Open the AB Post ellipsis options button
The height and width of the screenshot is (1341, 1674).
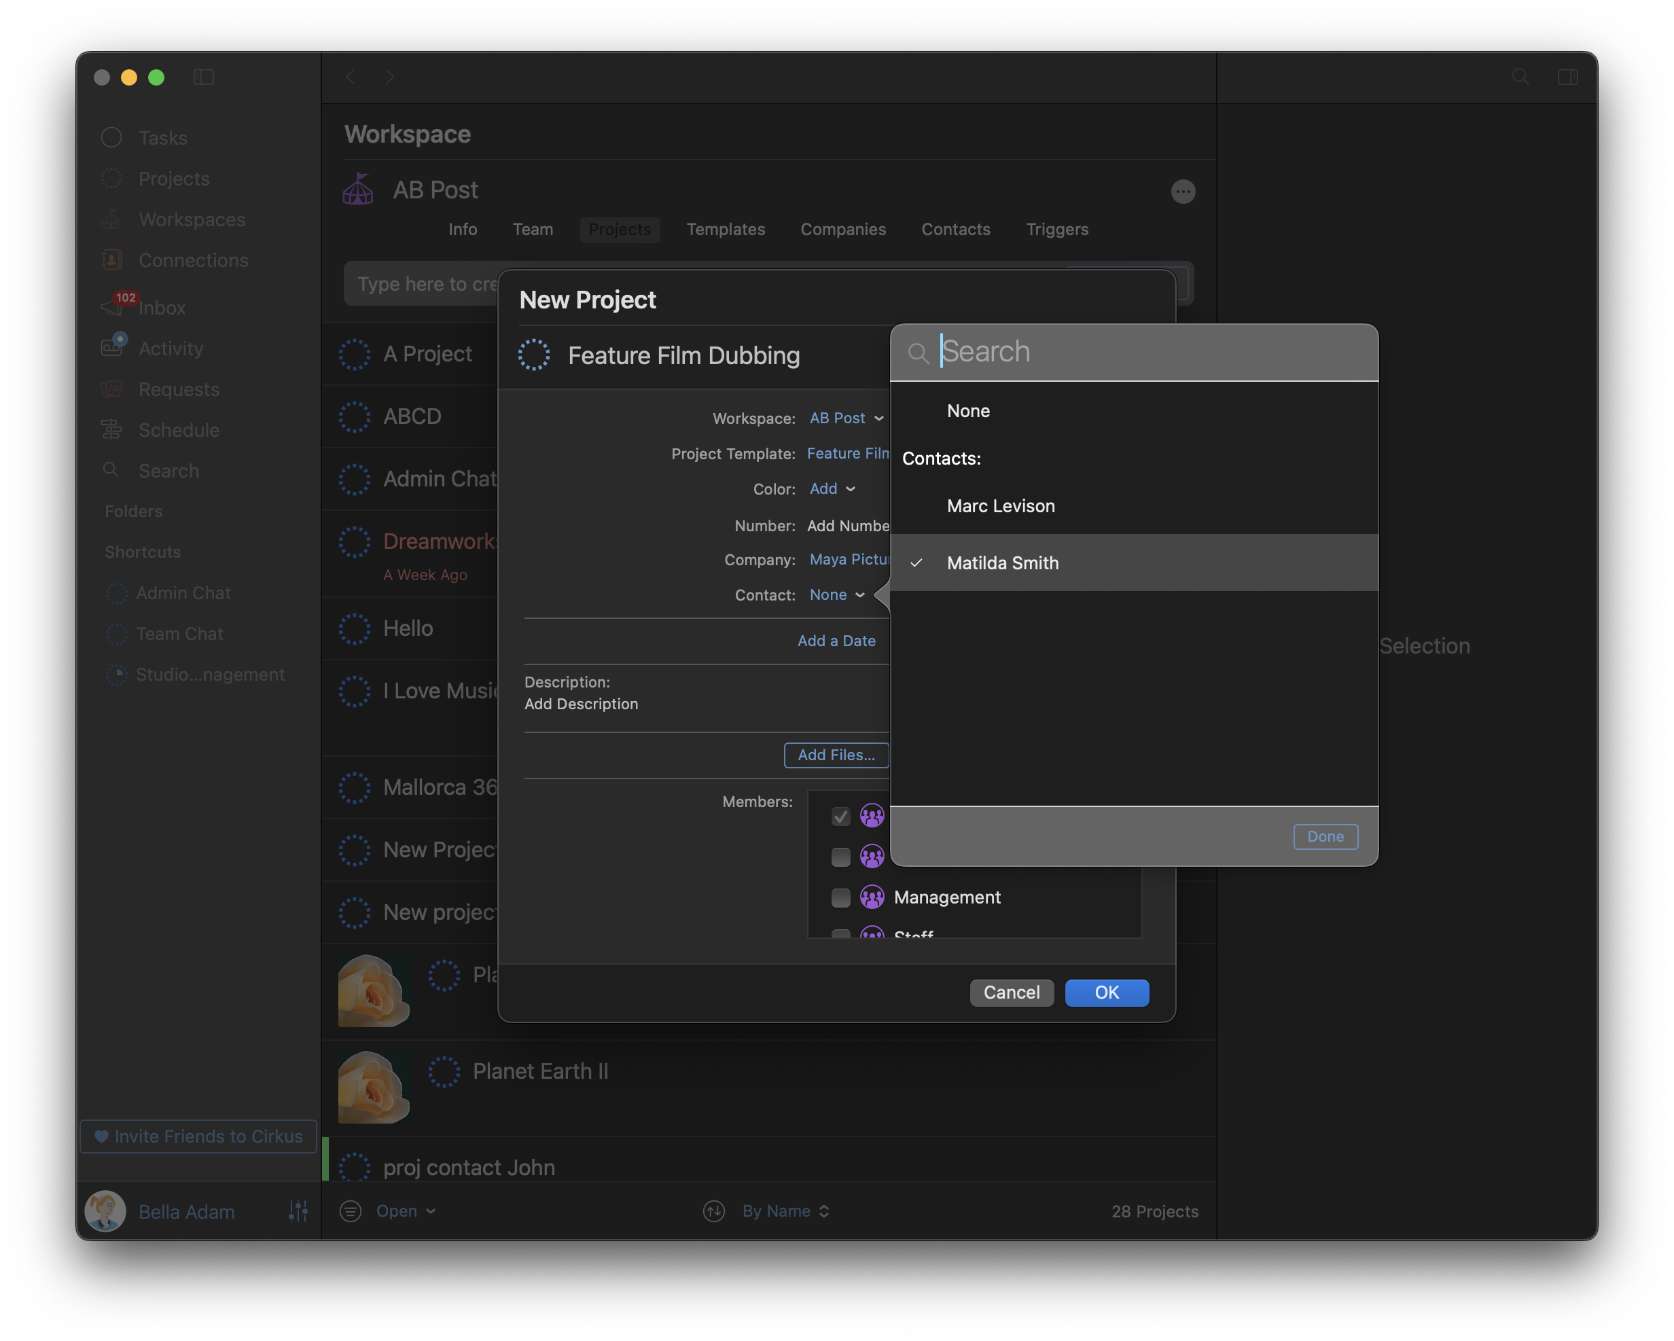click(x=1183, y=191)
